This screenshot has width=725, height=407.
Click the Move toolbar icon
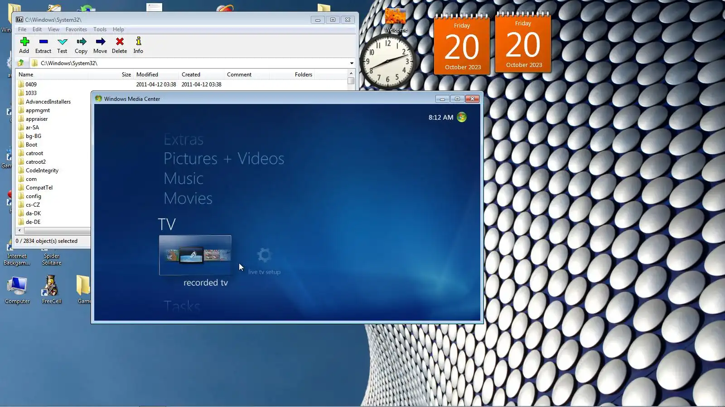[x=100, y=45]
